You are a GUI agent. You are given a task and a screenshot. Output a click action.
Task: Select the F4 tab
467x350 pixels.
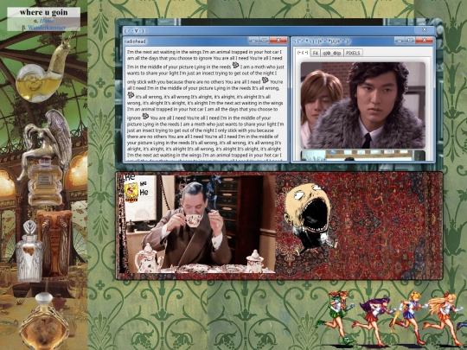click(315, 53)
